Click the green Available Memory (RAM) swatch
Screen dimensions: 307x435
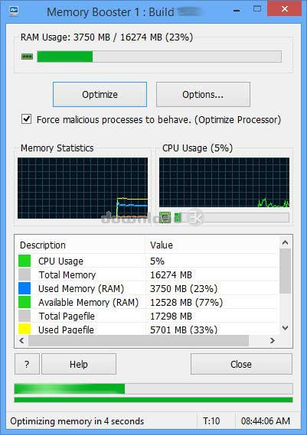(x=24, y=302)
